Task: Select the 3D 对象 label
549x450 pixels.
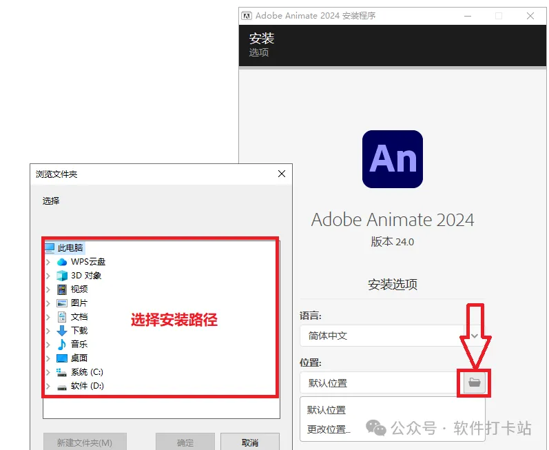Action: pyautogui.click(x=86, y=276)
